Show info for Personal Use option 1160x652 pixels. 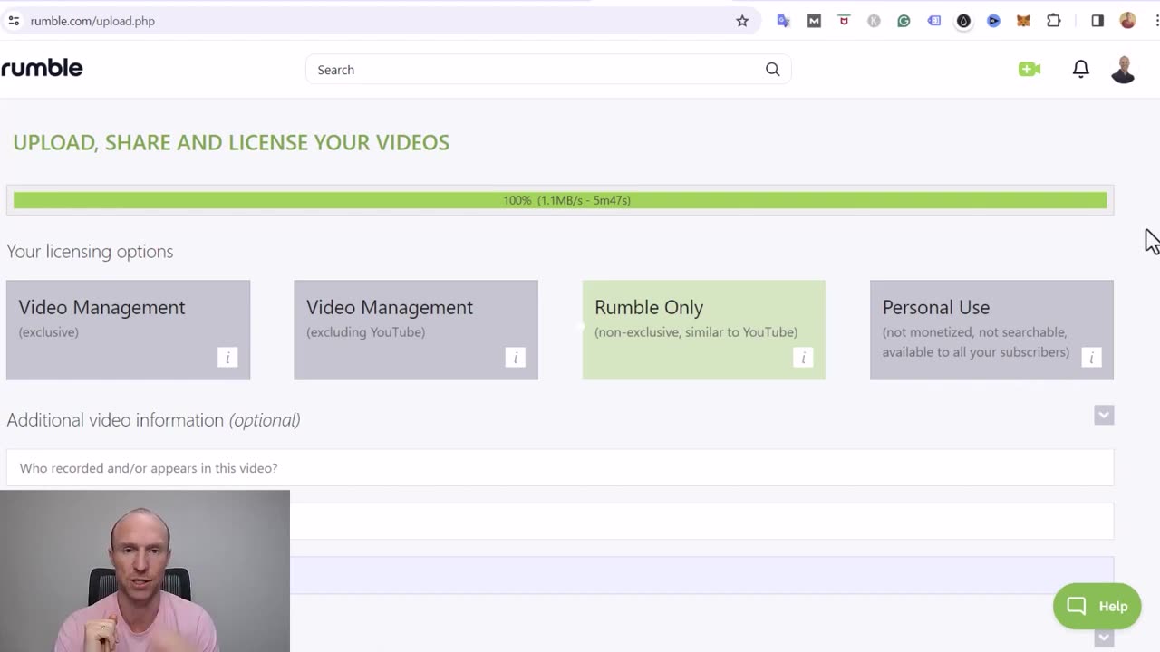point(1091,358)
